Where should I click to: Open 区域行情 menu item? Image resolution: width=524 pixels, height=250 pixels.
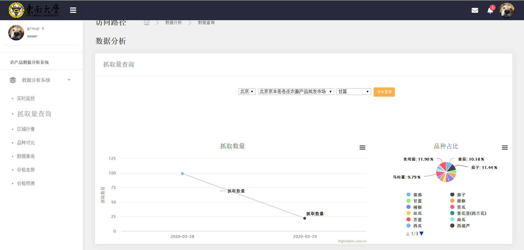point(26,129)
